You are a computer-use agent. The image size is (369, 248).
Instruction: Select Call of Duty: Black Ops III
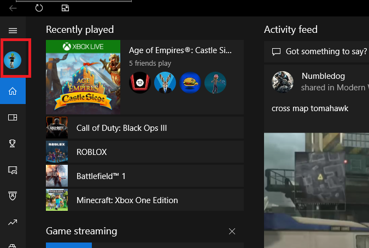click(145, 128)
